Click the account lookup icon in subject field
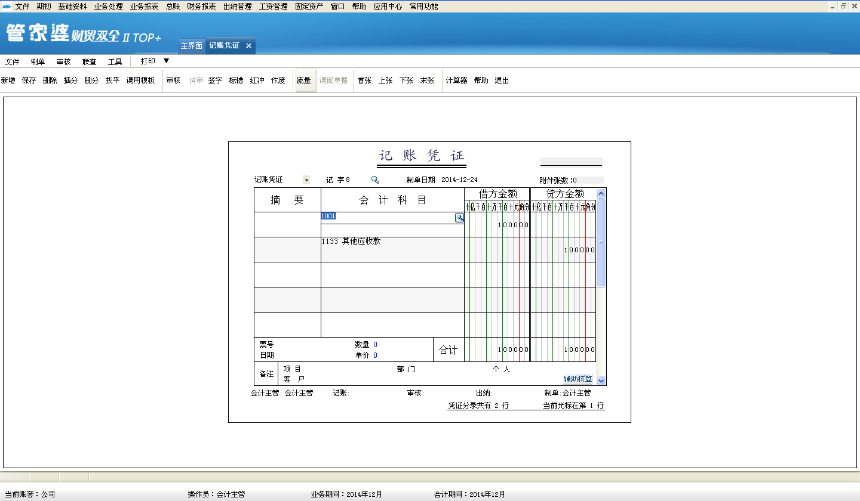 point(459,218)
